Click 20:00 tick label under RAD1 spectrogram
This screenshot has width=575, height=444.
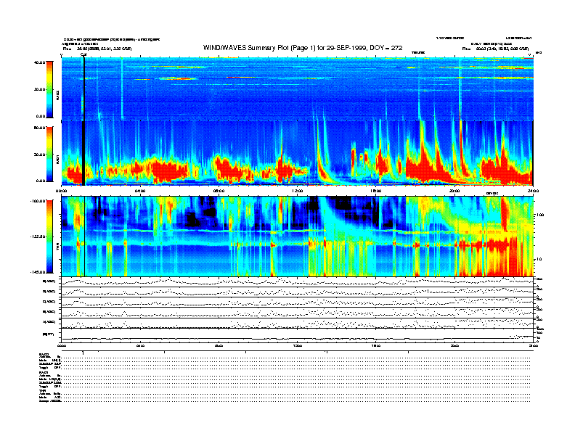(454, 191)
